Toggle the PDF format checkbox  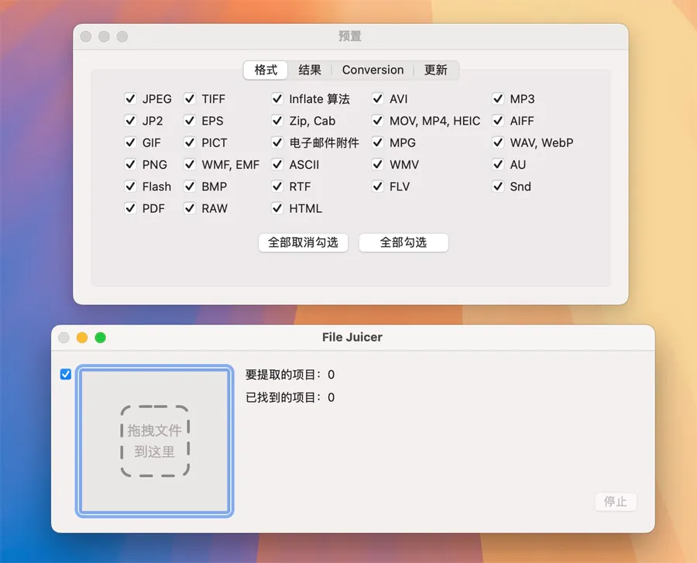tap(130, 208)
